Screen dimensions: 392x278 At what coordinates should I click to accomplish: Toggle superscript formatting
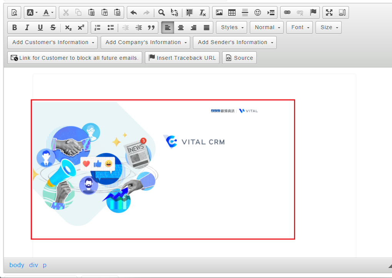[81, 28]
